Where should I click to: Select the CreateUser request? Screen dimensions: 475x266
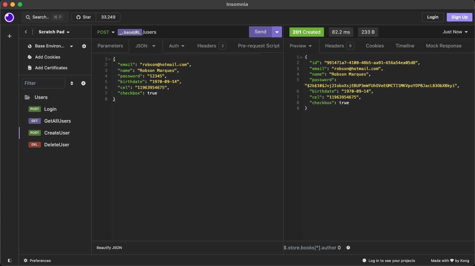(x=55, y=133)
